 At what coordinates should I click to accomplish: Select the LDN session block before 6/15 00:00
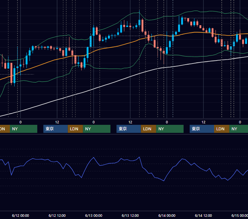pos(222,129)
